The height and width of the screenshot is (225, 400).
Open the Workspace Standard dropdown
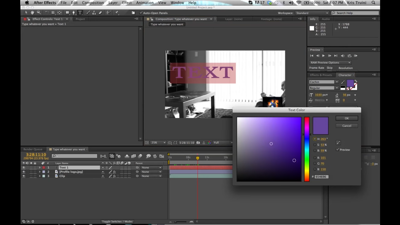tap(312, 13)
